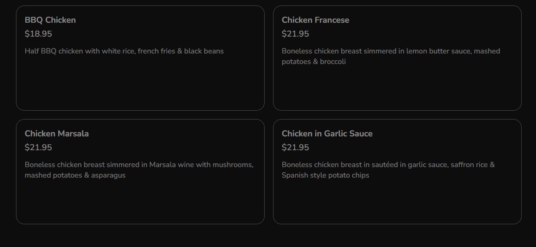Click the $21.95 price under Chicken Marsala
Screen dimensions: 536x247
click(x=38, y=148)
